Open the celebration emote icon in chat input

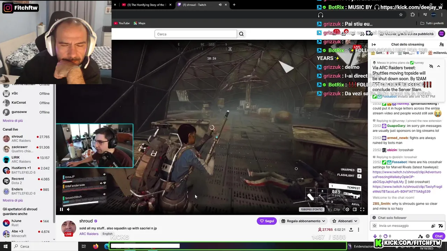pyautogui.click(x=433, y=226)
